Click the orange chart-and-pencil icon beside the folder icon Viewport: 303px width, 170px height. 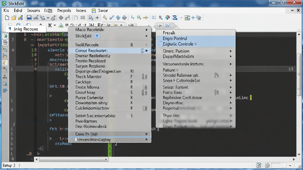click(20, 18)
